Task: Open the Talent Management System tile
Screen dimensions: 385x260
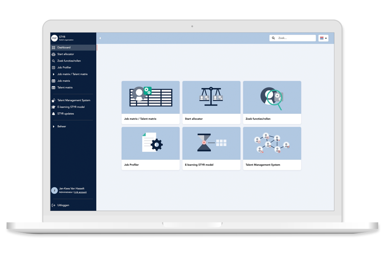Action: coord(272,148)
